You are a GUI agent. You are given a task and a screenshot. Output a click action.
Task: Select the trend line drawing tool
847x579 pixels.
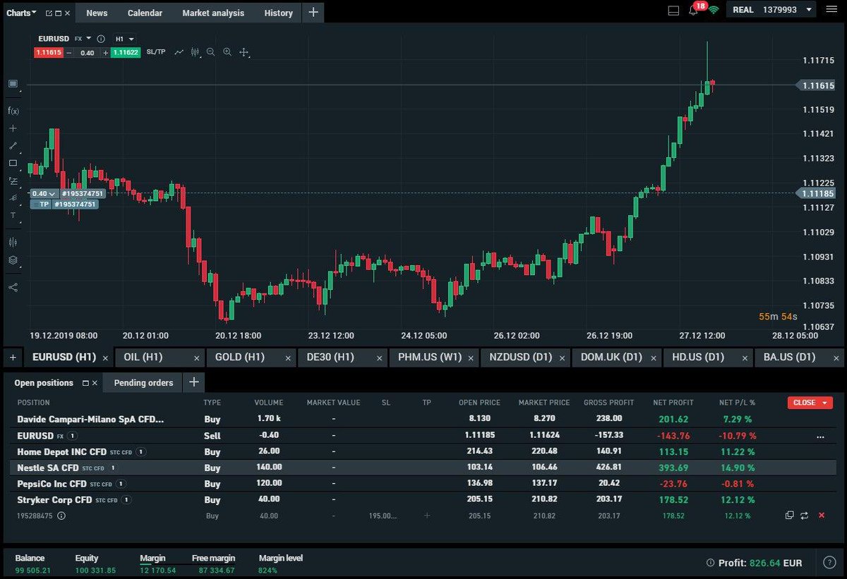click(x=13, y=145)
